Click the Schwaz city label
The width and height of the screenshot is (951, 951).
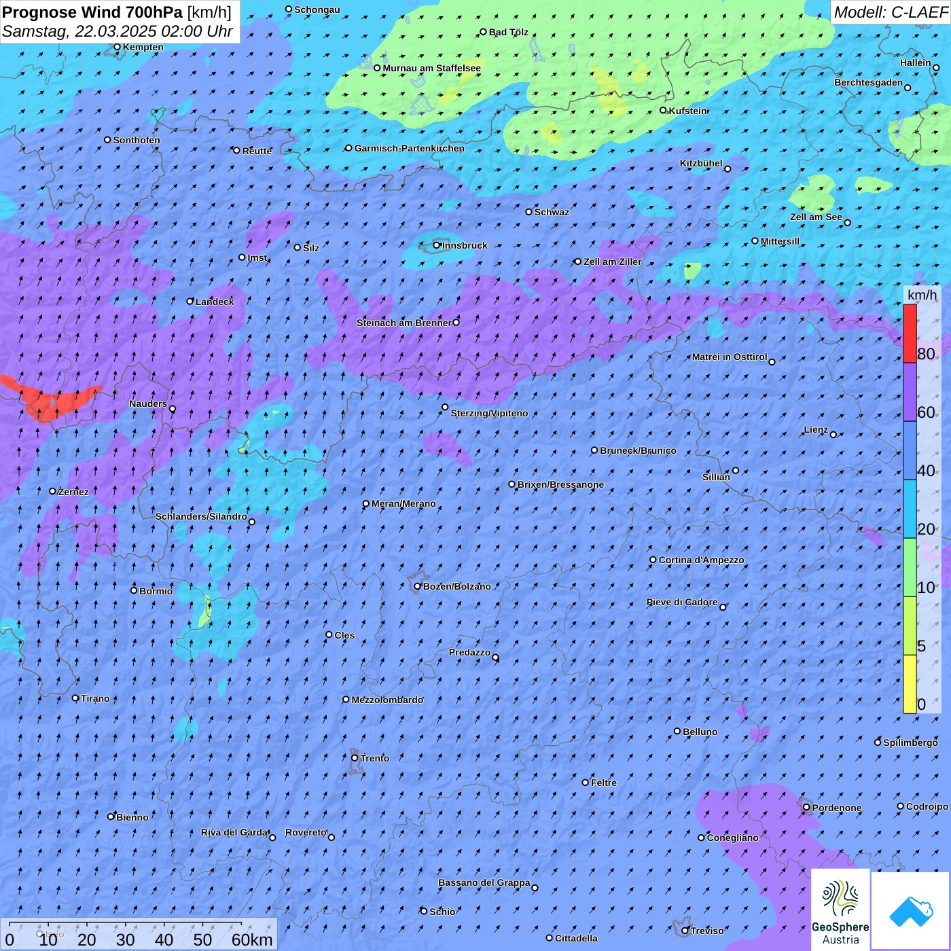pyautogui.click(x=552, y=212)
